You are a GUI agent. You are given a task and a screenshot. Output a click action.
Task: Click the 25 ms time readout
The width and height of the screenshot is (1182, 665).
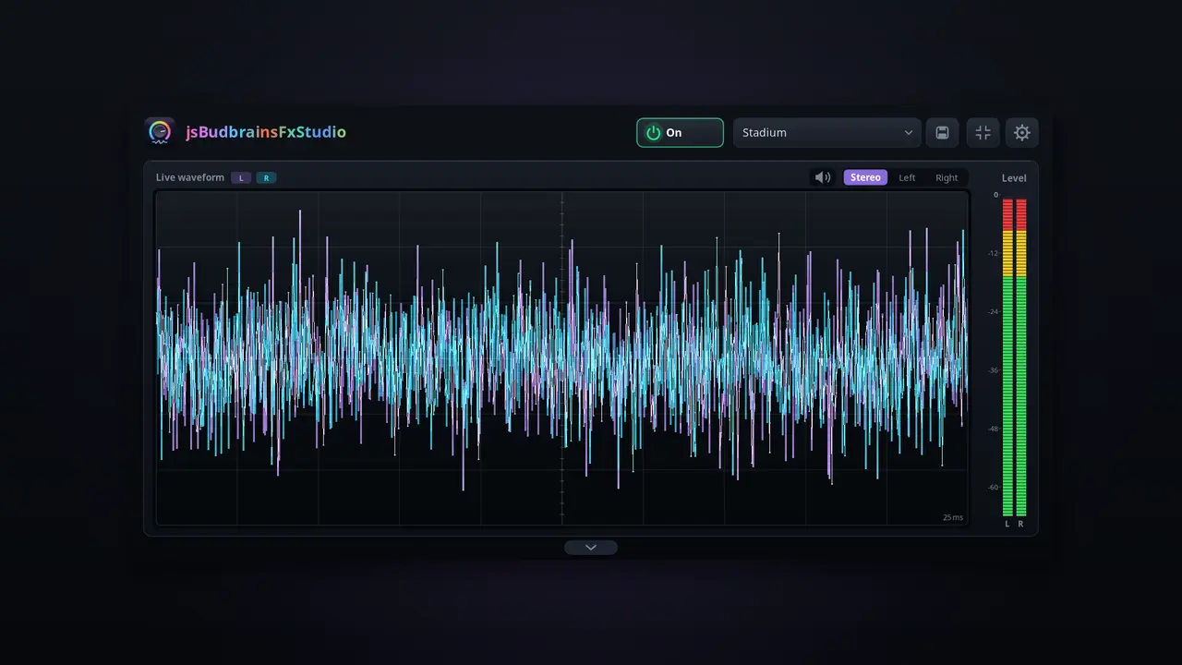pos(953,517)
